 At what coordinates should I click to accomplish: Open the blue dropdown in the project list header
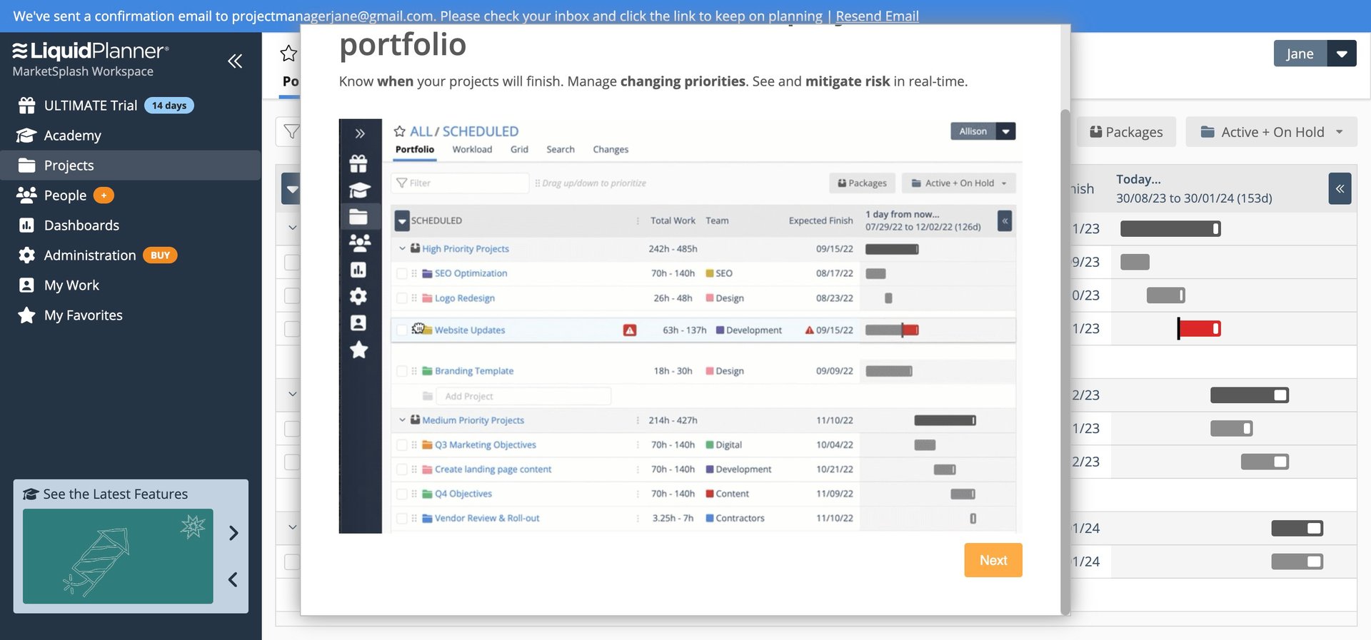[291, 189]
